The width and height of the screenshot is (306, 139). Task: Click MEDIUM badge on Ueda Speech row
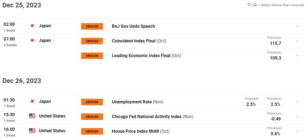[x=92, y=26]
